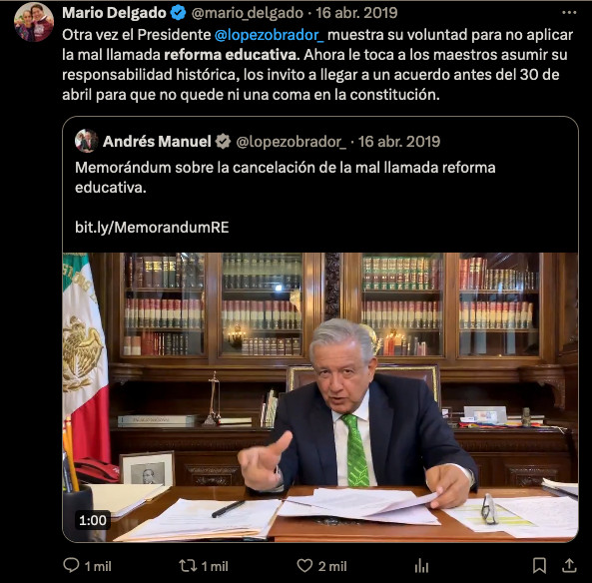592x583 pixels.
Task: Click the share upload icon
Action: pyautogui.click(x=569, y=566)
